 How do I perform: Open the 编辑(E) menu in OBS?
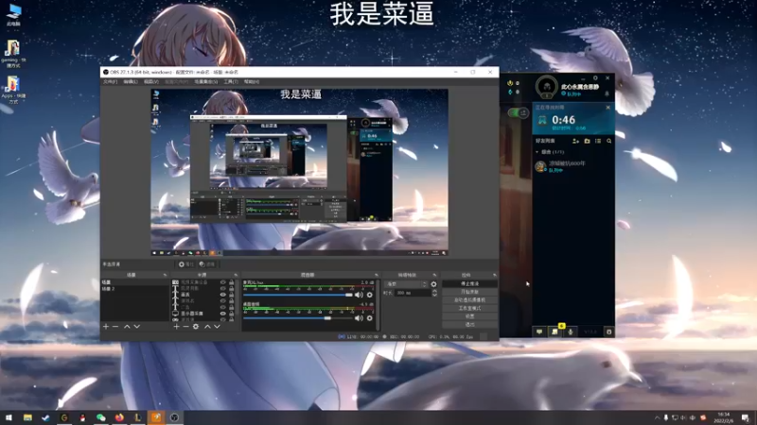click(x=131, y=82)
